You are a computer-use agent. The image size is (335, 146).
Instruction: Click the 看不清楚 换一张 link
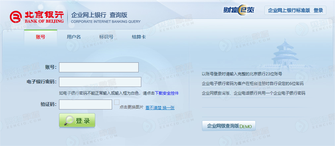pos(160,108)
